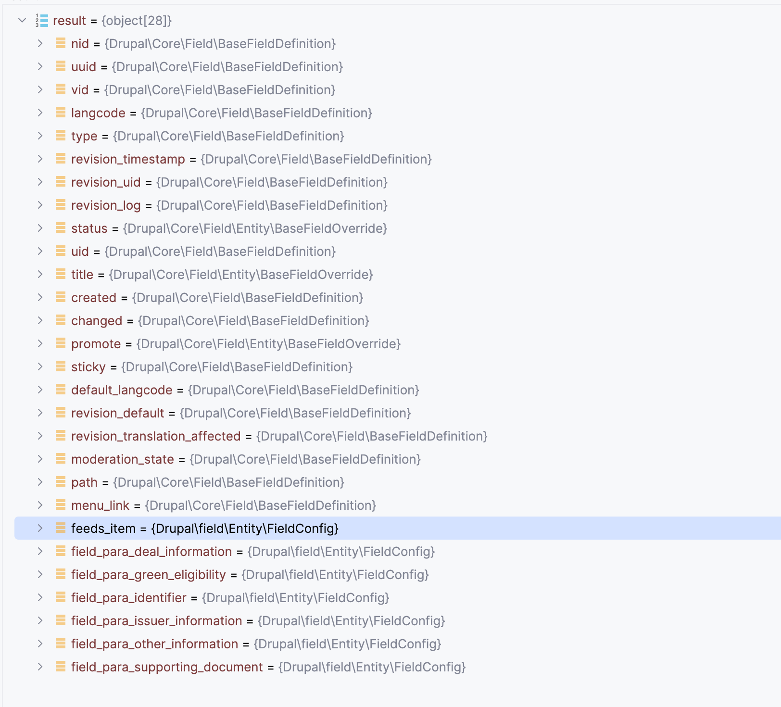
Task: Expand the uuid field definition
Action: [x=40, y=66]
